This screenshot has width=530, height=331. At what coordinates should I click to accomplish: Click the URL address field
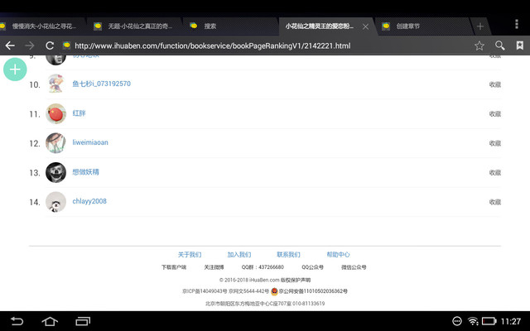pos(265,46)
